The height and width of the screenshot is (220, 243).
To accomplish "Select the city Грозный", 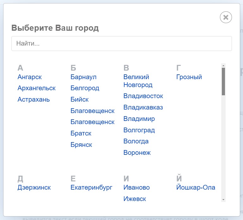I will [189, 77].
